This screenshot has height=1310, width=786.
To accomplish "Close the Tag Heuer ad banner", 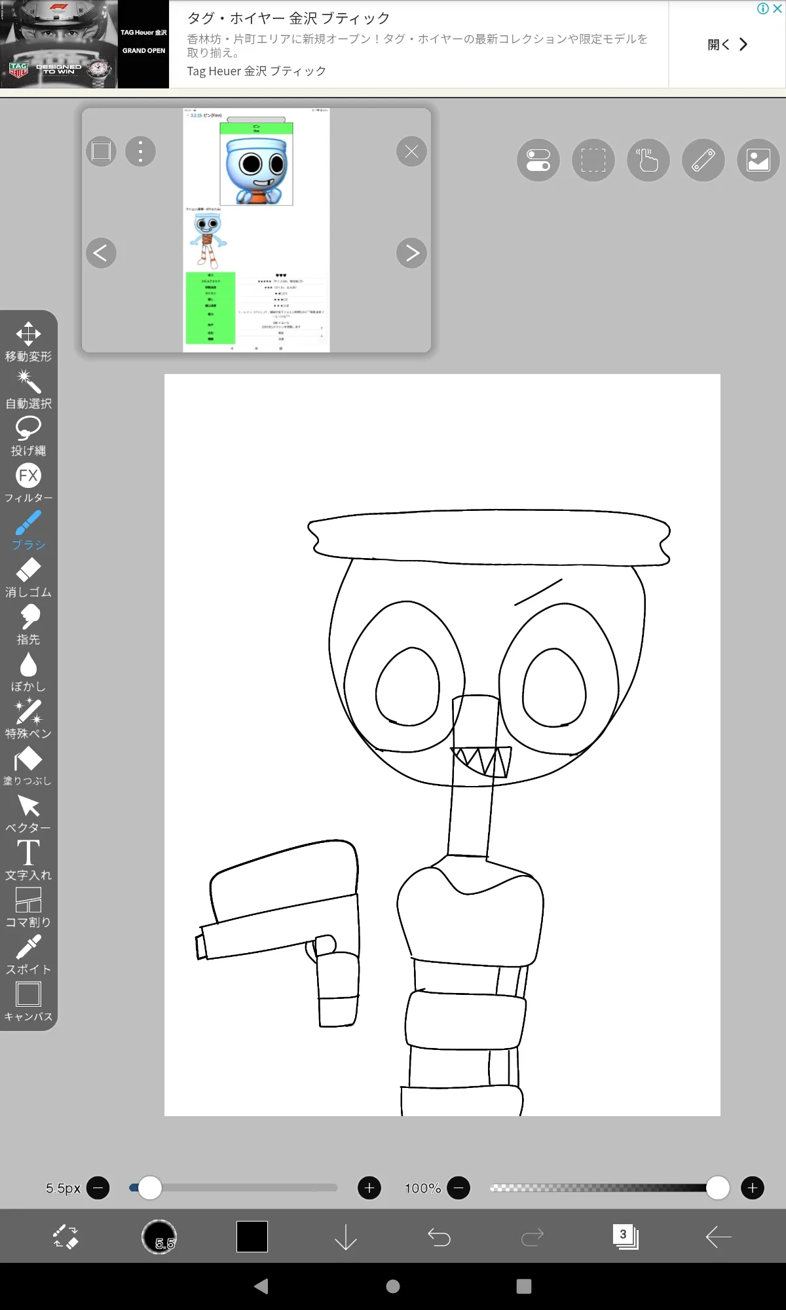I will click(x=777, y=9).
